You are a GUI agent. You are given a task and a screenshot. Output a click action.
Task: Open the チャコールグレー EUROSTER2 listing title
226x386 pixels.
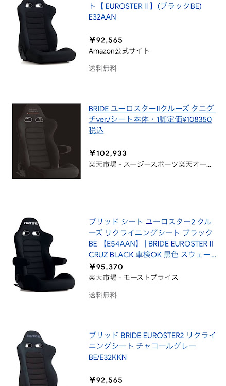(x=152, y=346)
